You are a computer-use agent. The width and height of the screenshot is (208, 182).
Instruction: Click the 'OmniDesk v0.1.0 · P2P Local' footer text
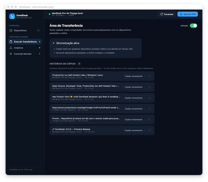(x=21, y=170)
